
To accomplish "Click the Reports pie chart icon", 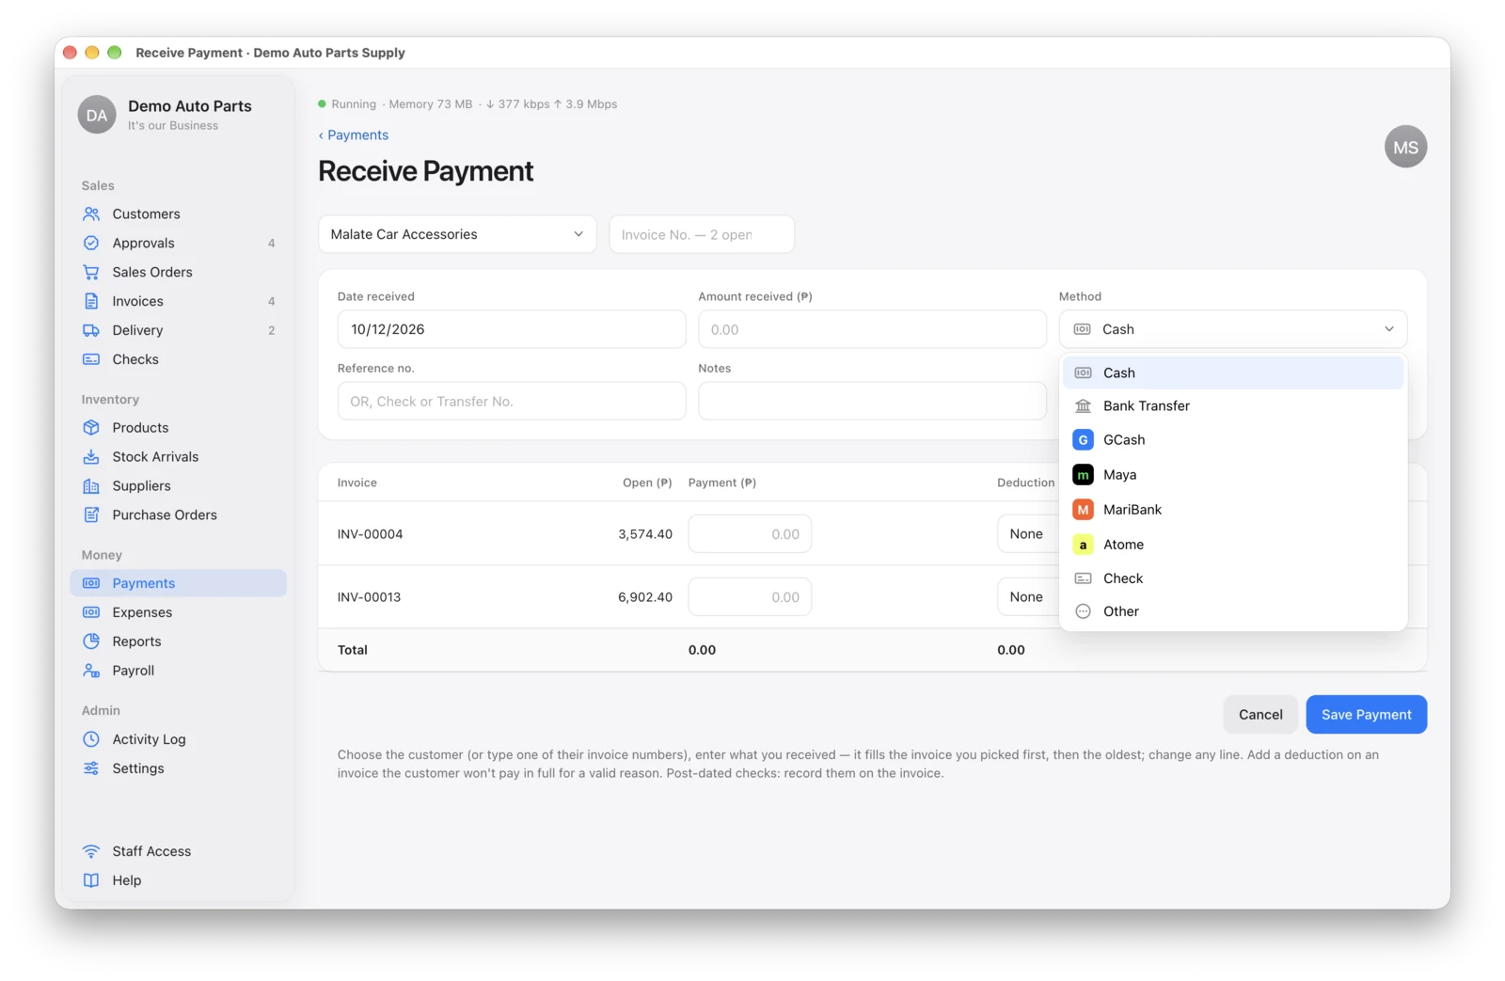I will click(x=91, y=642).
